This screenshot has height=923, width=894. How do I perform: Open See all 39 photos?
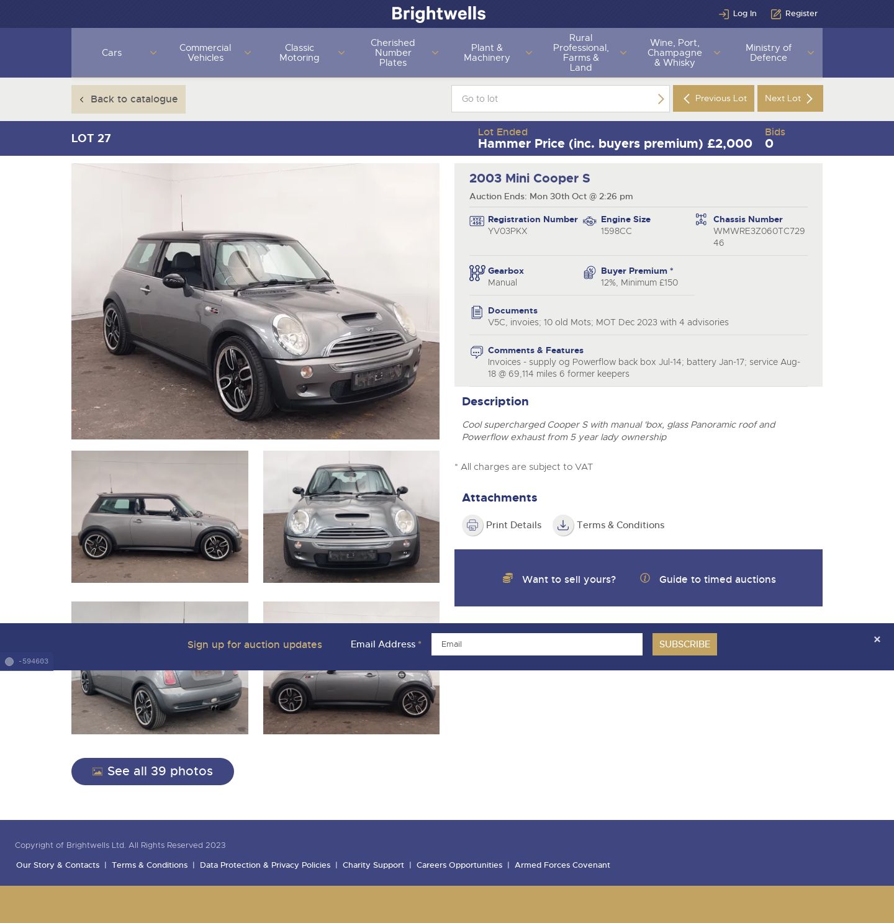click(x=153, y=772)
